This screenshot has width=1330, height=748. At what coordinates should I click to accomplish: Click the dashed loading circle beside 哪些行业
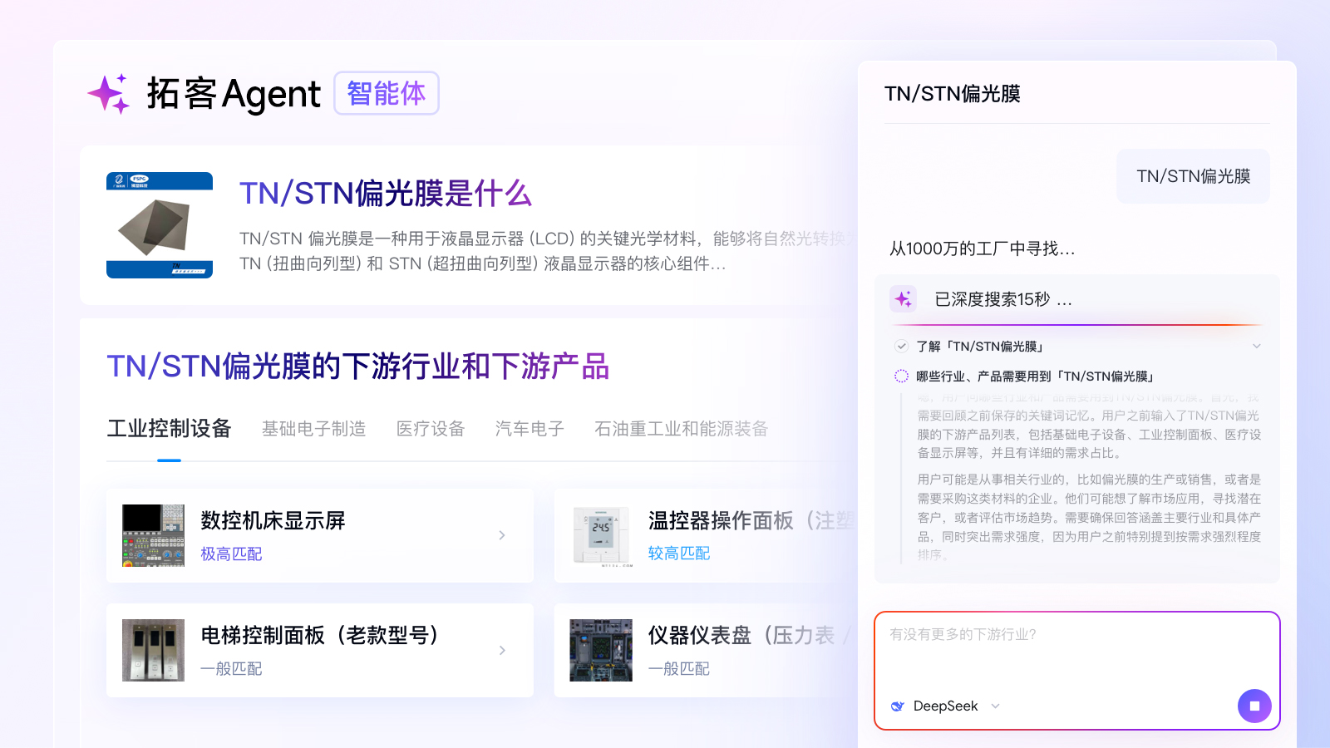pos(901,376)
